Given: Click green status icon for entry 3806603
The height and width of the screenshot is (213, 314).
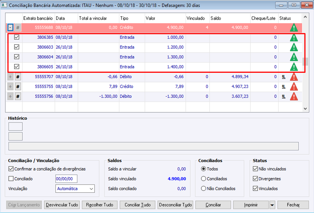Looking at the screenshot, I should [x=294, y=47].
